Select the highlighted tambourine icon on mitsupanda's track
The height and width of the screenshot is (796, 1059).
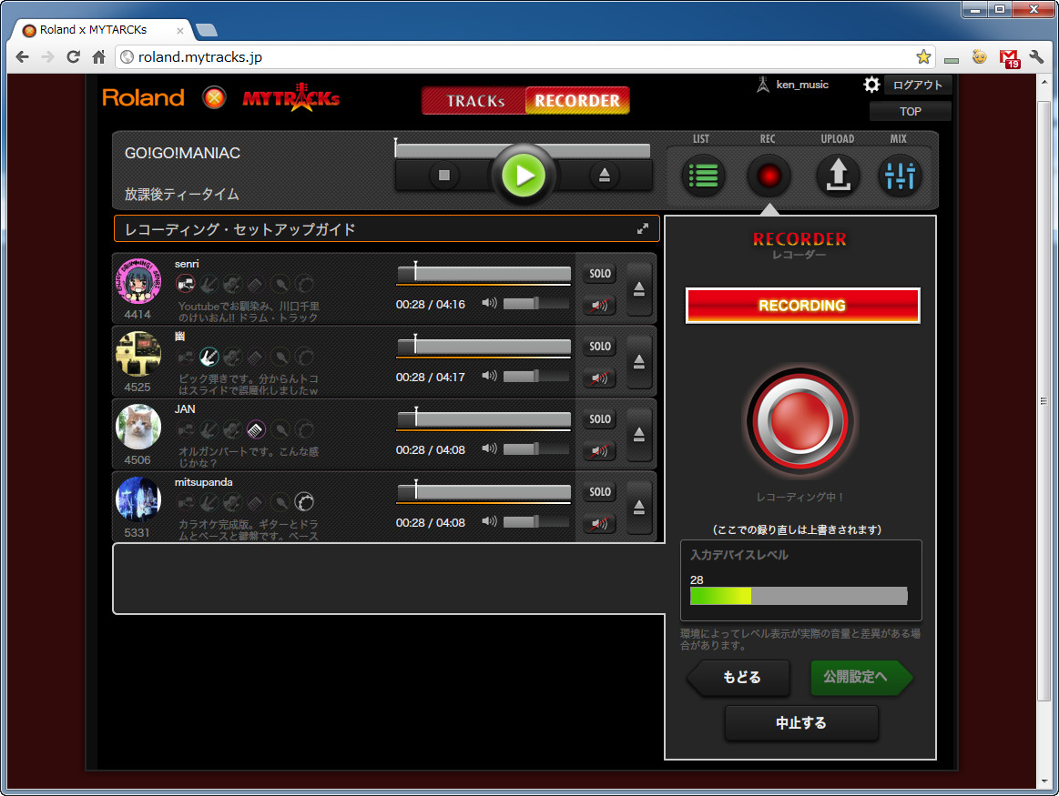(x=305, y=502)
